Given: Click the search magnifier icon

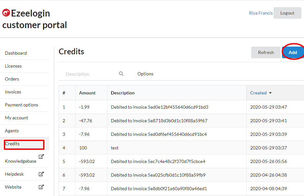Looking at the screenshot, I should click(x=121, y=74).
